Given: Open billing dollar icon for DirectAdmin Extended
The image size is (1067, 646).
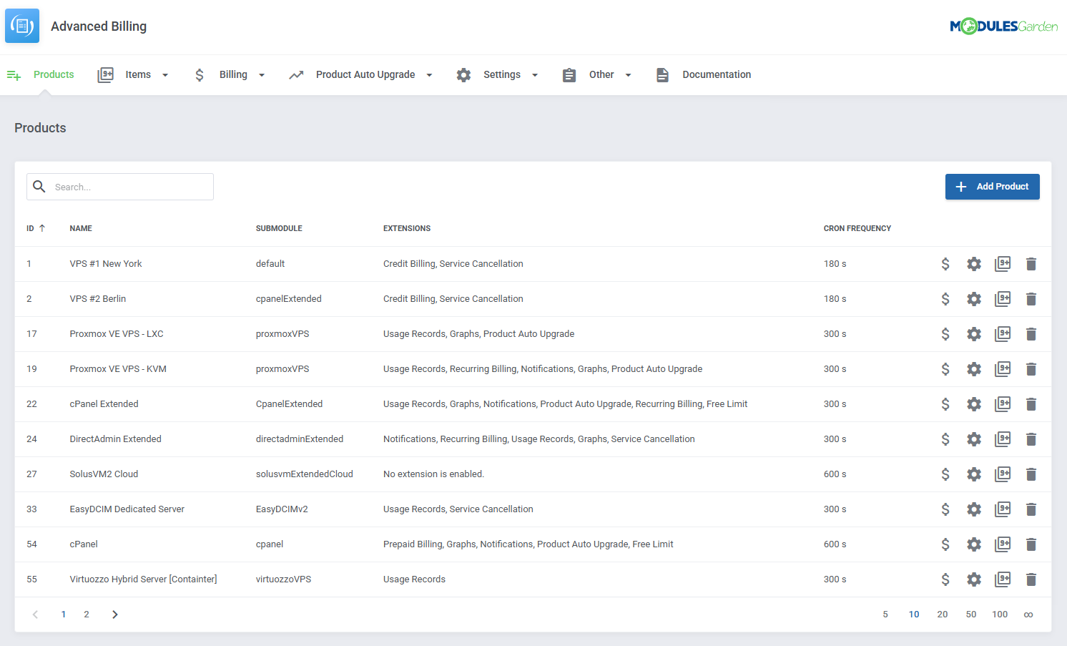Looking at the screenshot, I should point(945,439).
